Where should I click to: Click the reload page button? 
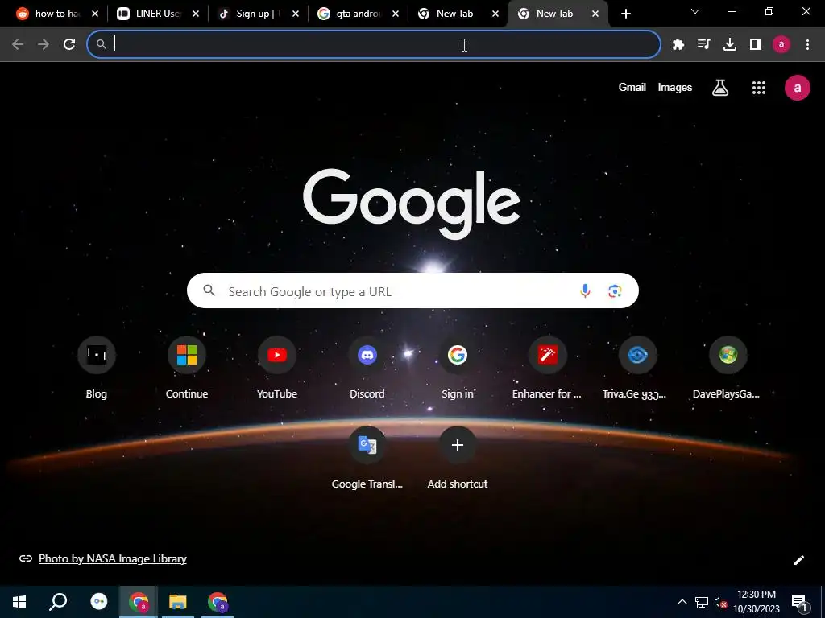point(69,45)
